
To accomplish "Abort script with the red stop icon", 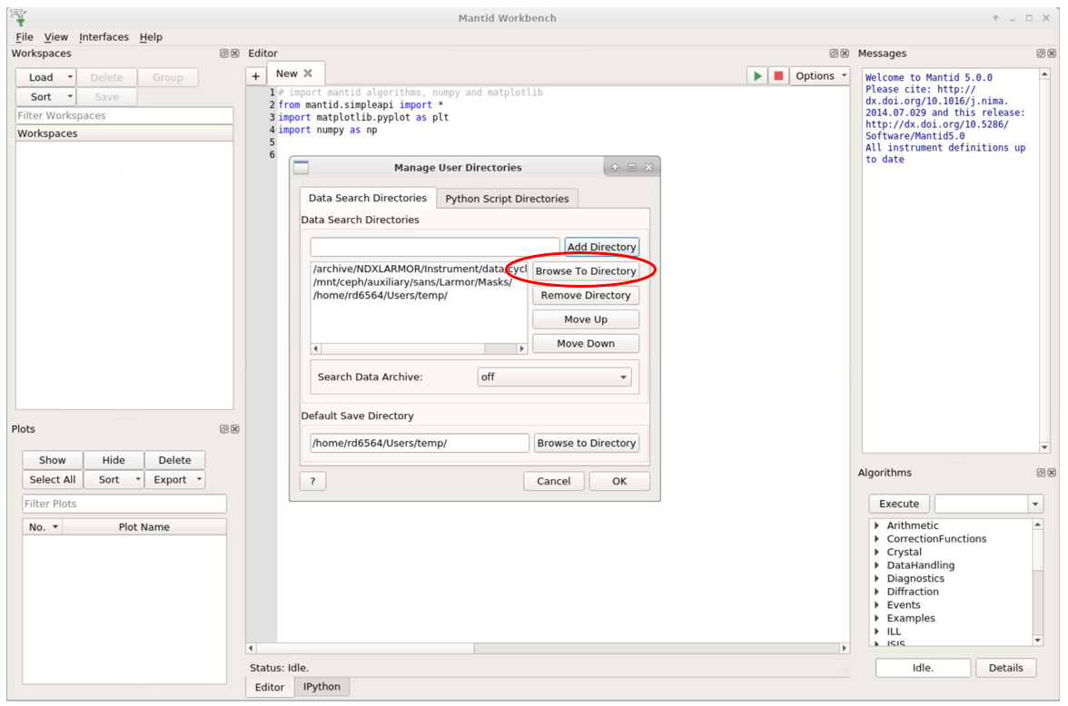I will pos(777,75).
